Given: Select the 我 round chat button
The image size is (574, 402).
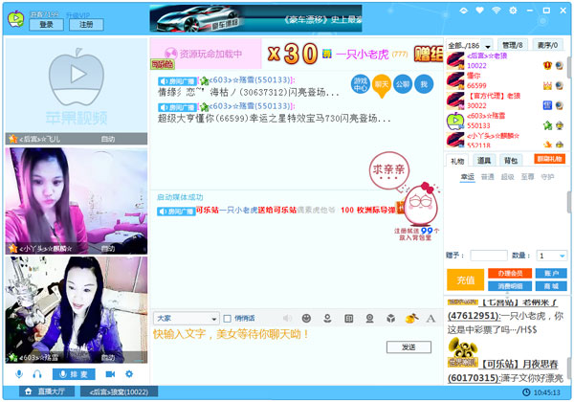Looking at the screenshot, I should tap(424, 84).
